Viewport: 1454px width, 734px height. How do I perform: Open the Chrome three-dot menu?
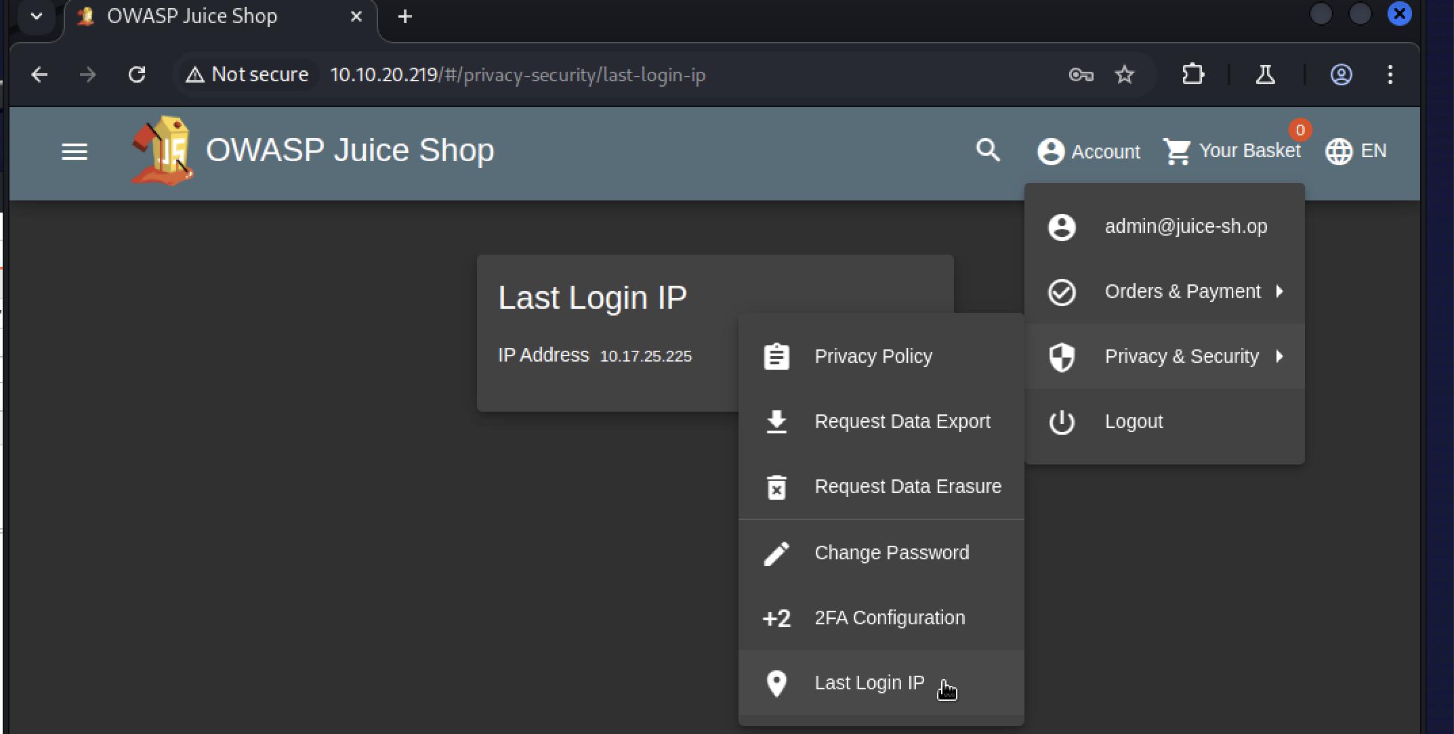coord(1390,74)
